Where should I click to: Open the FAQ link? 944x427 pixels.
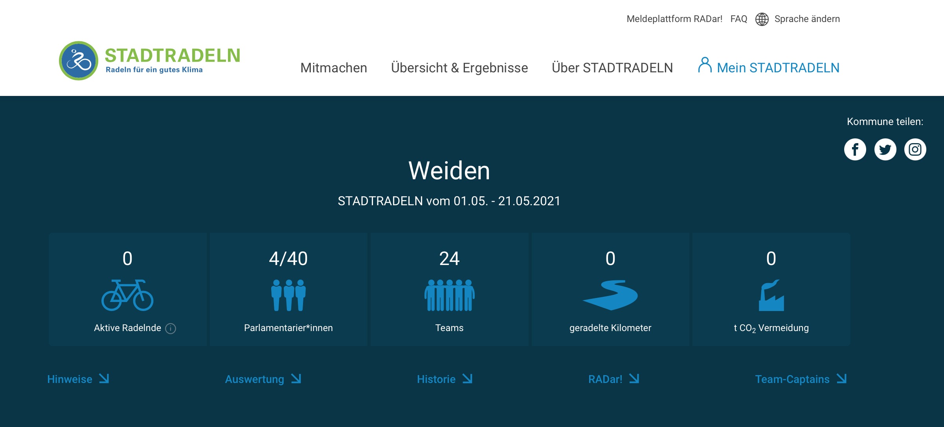coord(738,19)
